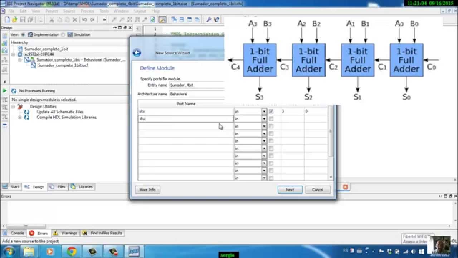This screenshot has width=458, height=258.
Task: Click the Delete X toolbar icon
Action: pyautogui.click(x=75, y=20)
